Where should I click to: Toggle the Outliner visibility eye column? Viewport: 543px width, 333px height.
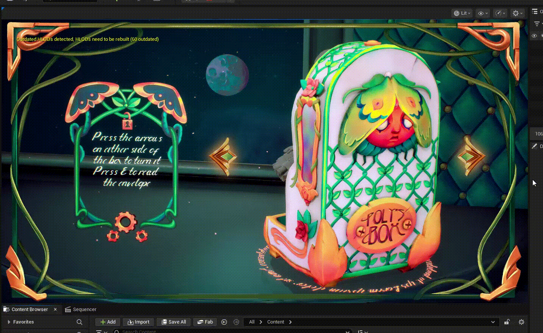click(x=534, y=36)
